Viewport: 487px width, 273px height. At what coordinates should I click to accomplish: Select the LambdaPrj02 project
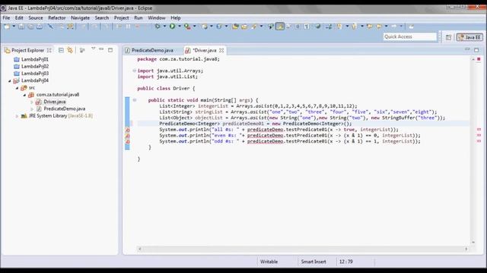34,66
